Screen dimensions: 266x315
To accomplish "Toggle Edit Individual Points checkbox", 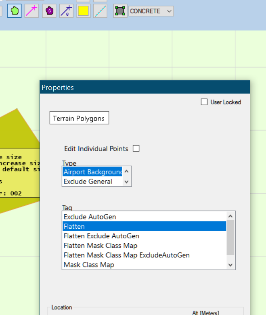I will point(136,148).
